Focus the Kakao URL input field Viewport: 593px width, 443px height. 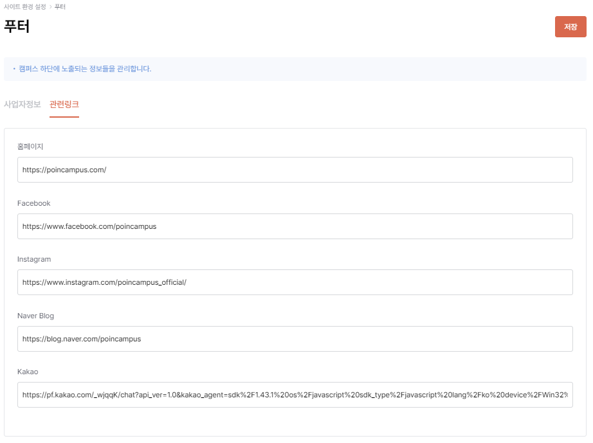pos(295,395)
